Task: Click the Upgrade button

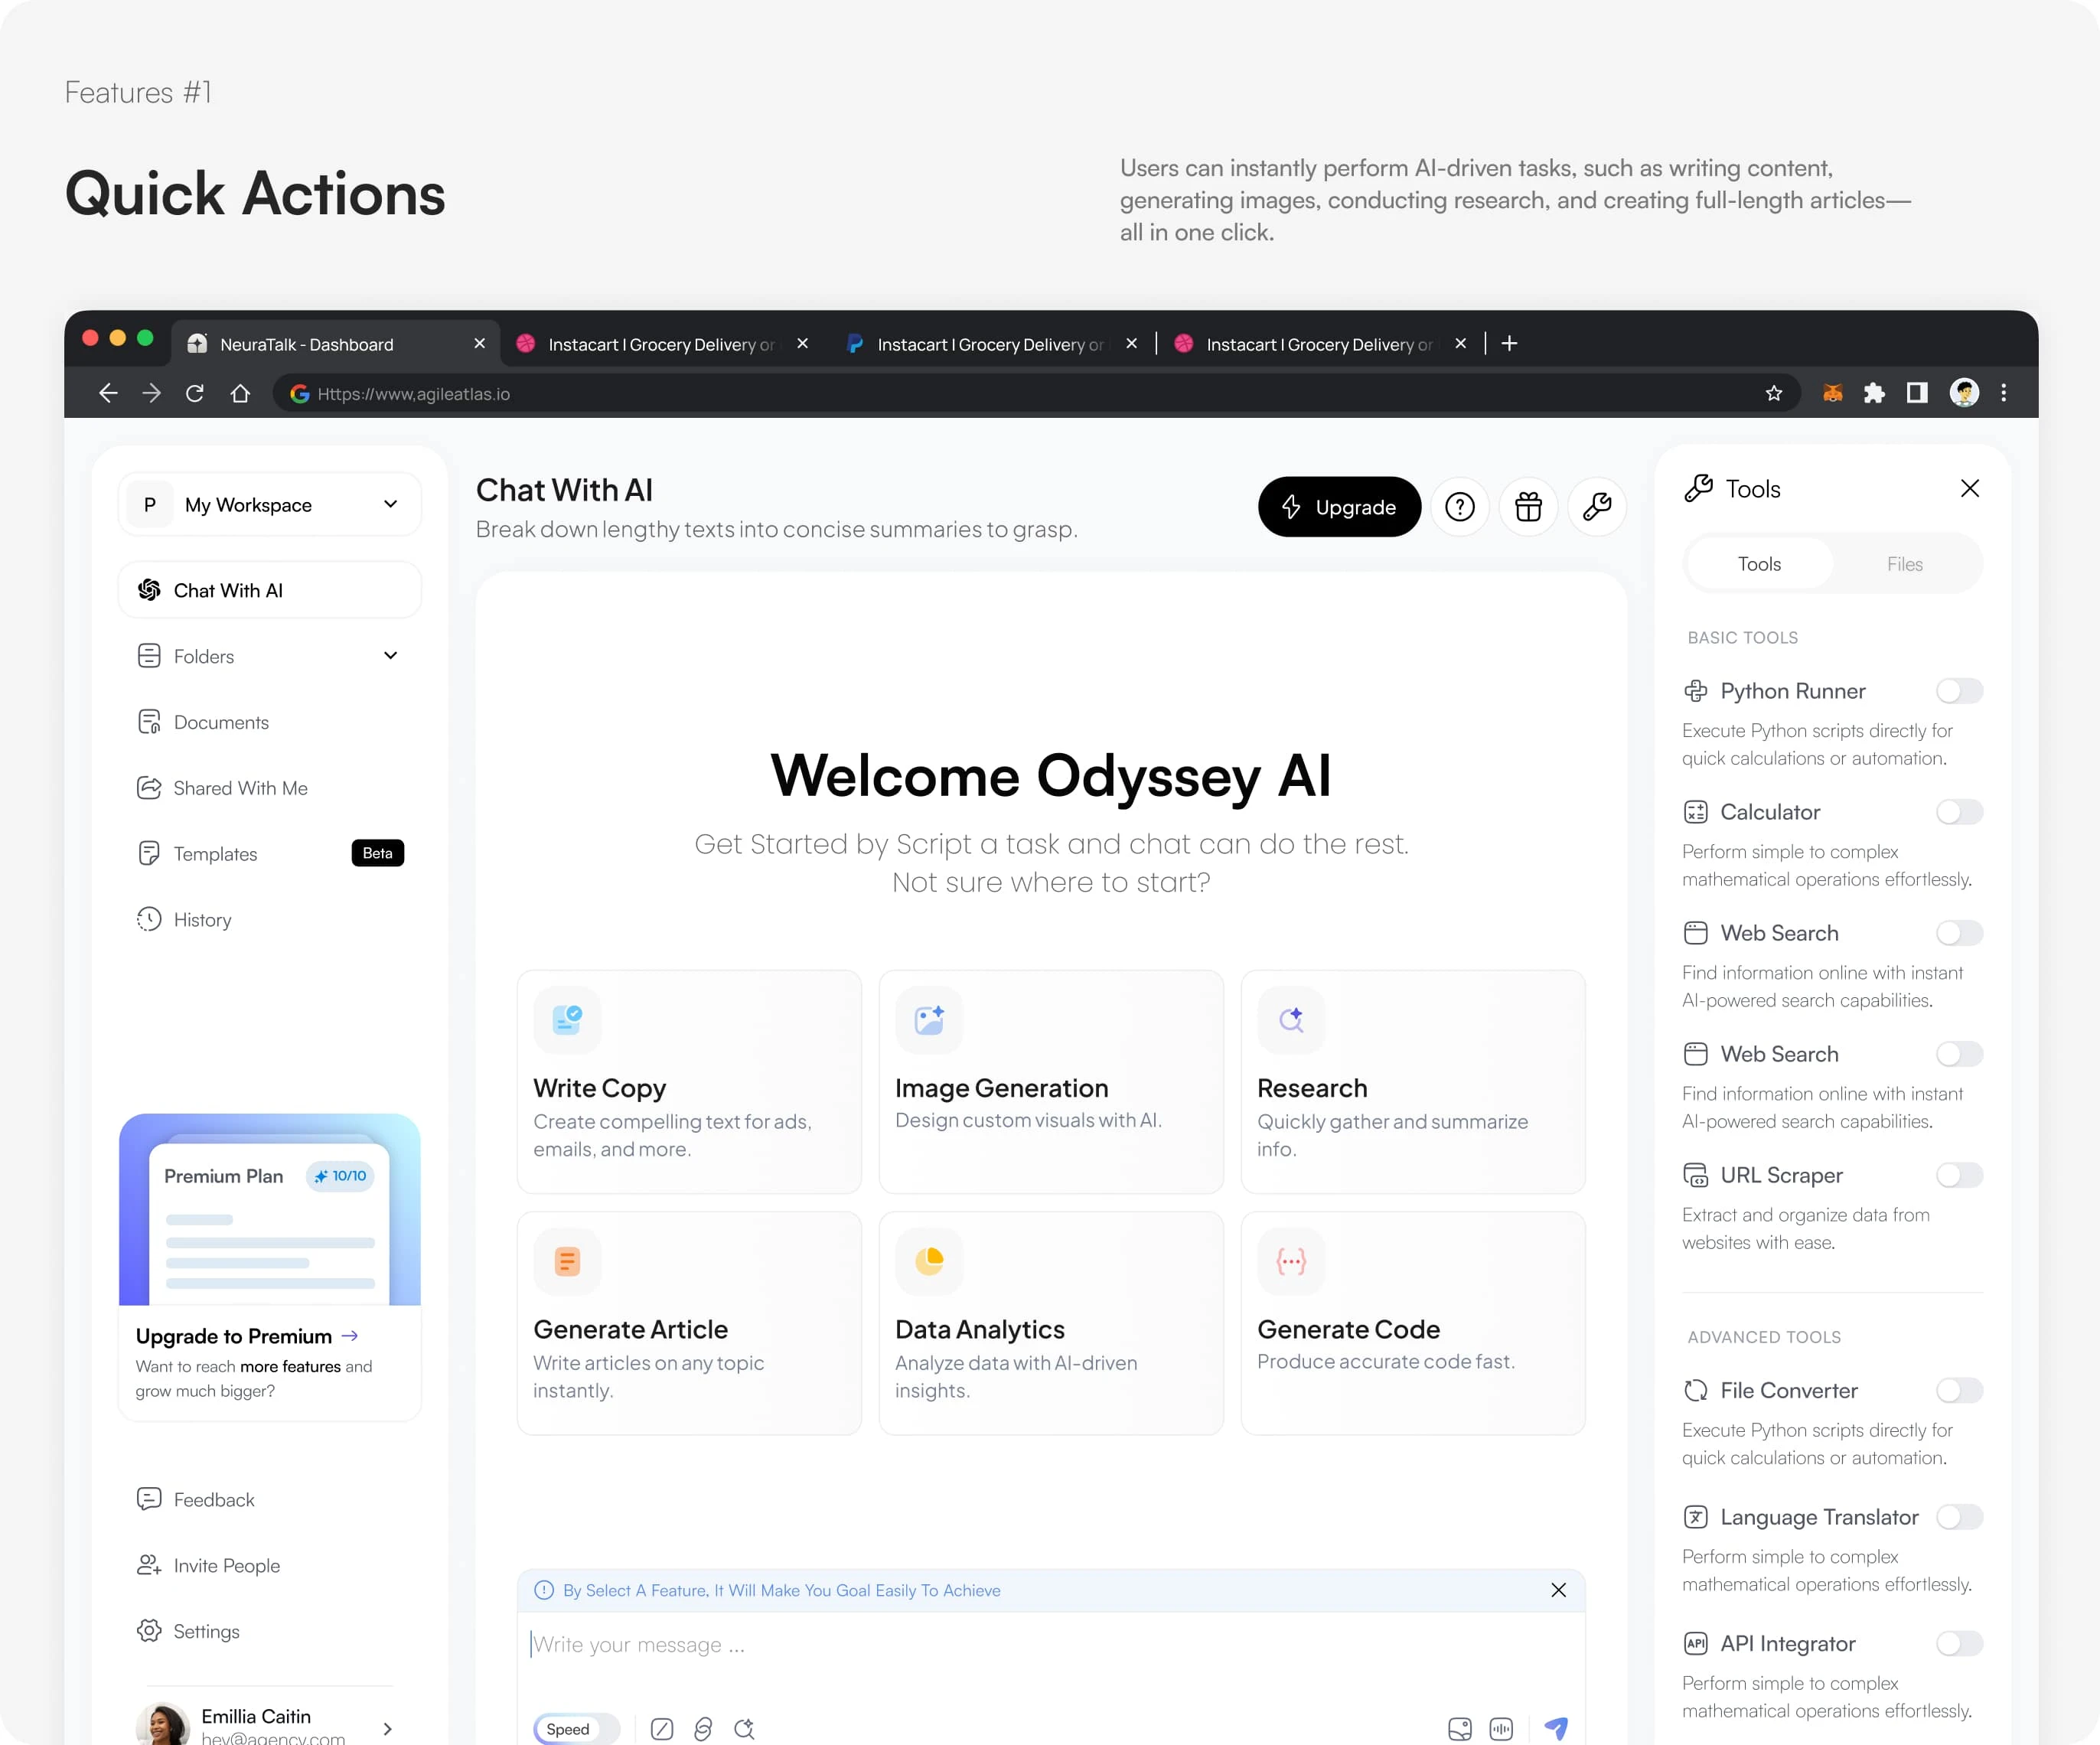Action: point(1339,507)
